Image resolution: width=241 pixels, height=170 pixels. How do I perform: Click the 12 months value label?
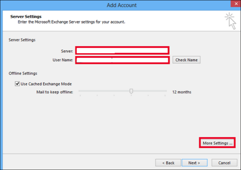(x=182, y=92)
